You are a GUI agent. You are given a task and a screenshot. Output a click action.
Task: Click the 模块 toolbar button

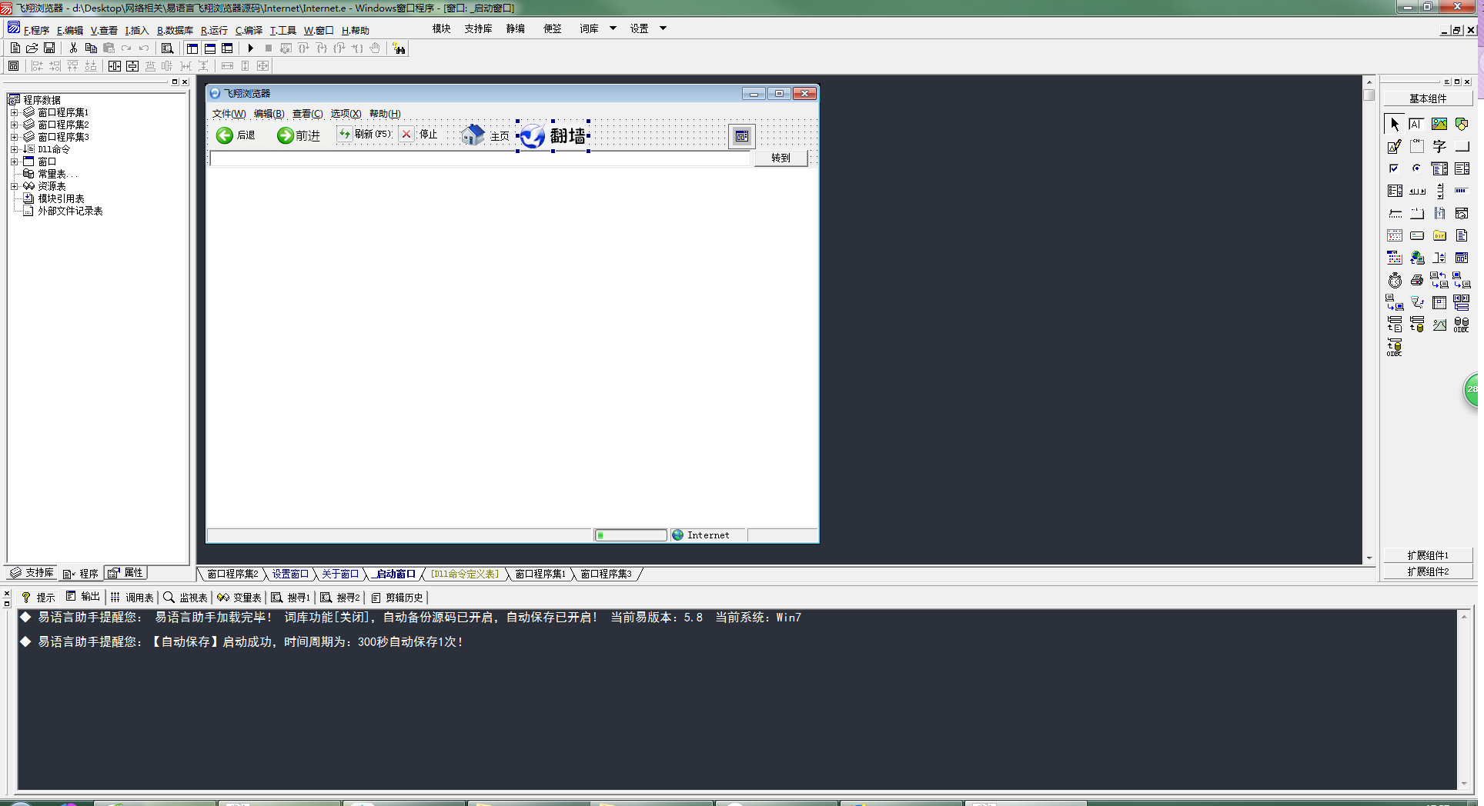coord(441,28)
